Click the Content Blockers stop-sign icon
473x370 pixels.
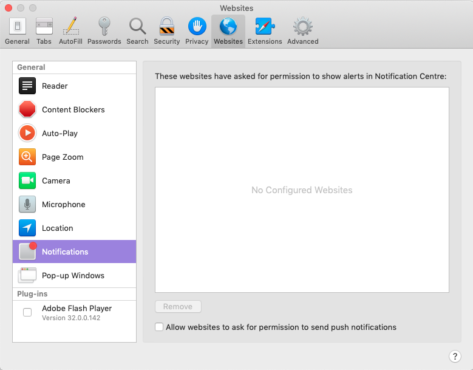click(x=27, y=109)
